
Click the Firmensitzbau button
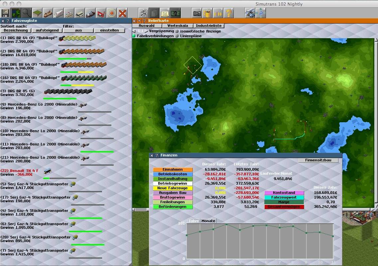click(x=318, y=160)
